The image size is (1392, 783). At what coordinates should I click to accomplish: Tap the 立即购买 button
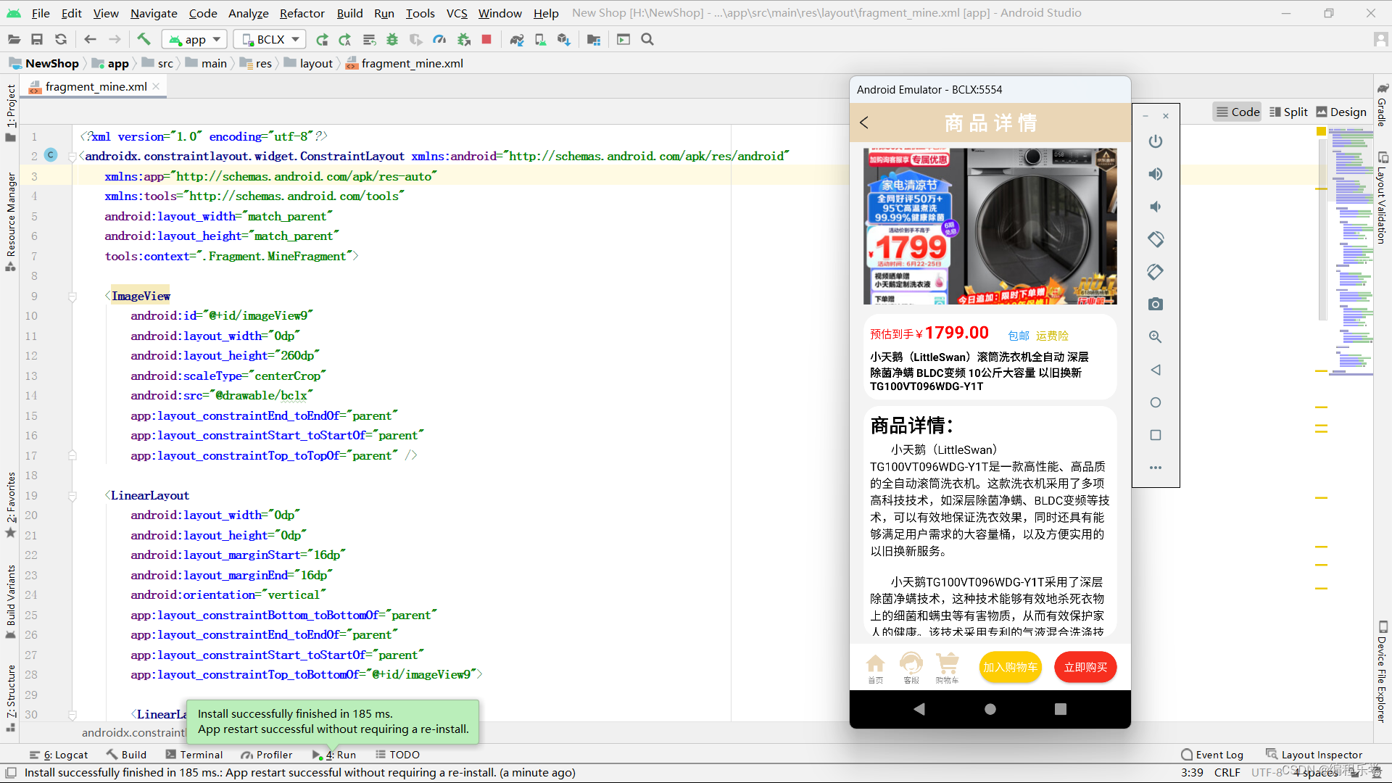click(1085, 667)
